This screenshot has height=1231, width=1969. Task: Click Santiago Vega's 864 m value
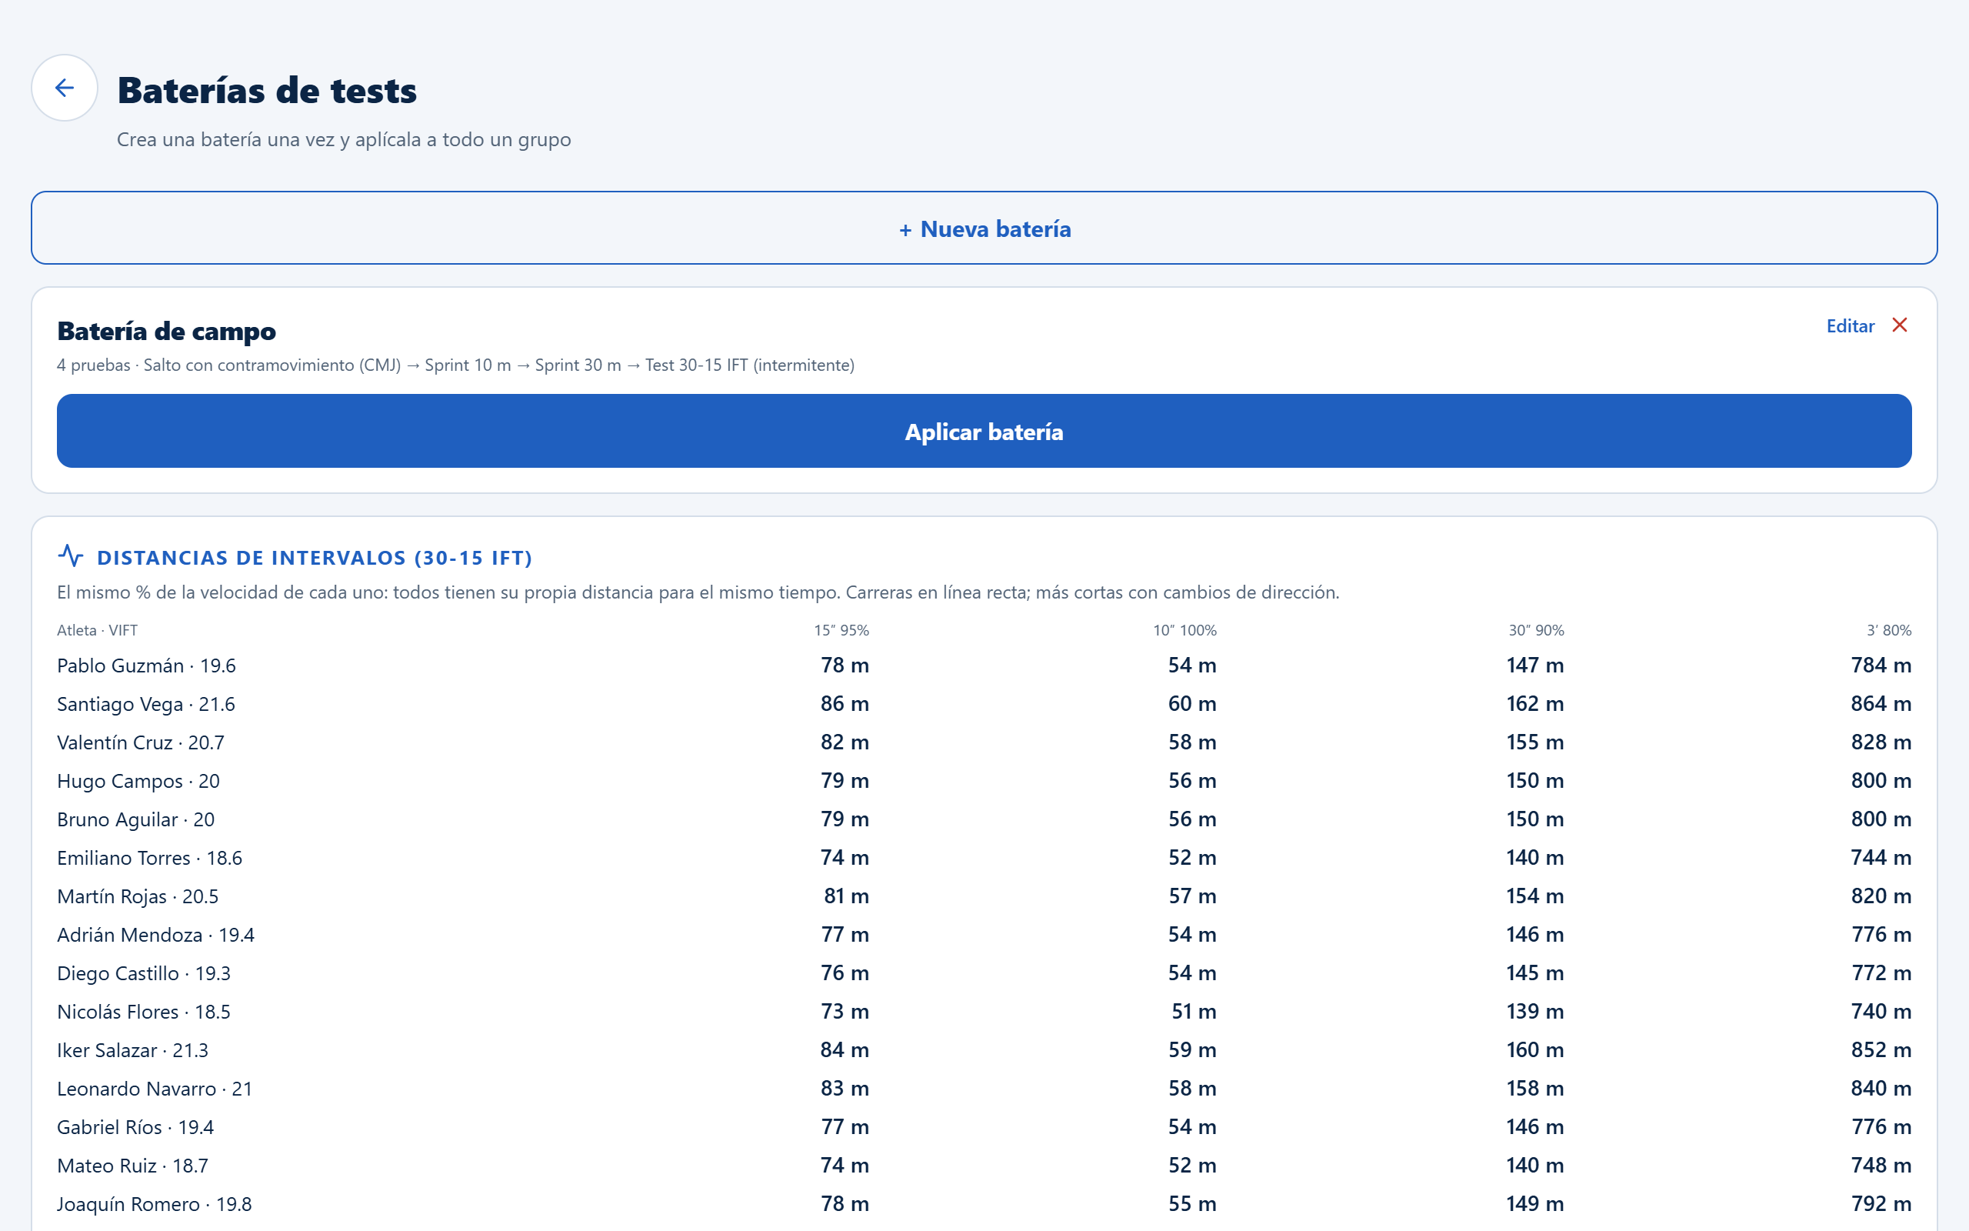point(1881,703)
